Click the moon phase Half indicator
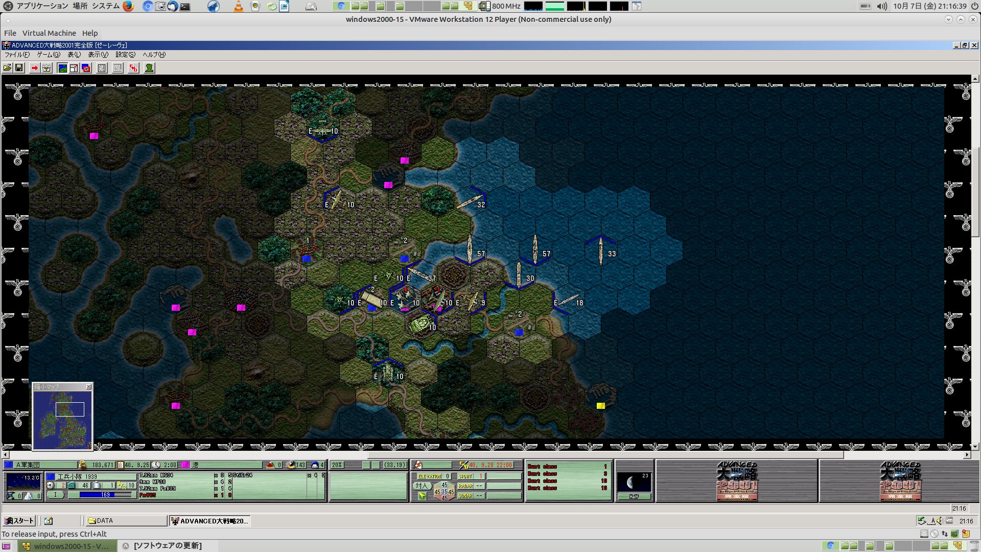The width and height of the screenshot is (981, 552). pos(634,496)
